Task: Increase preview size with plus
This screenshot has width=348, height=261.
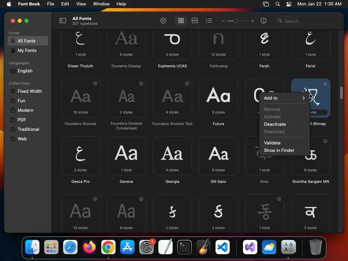Action: pos(253,21)
